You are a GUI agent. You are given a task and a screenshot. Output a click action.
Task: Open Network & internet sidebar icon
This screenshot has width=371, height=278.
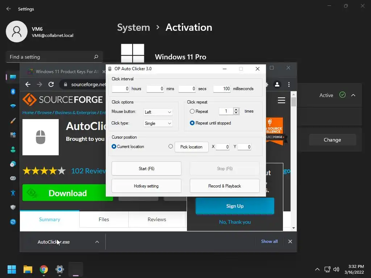coord(13,106)
